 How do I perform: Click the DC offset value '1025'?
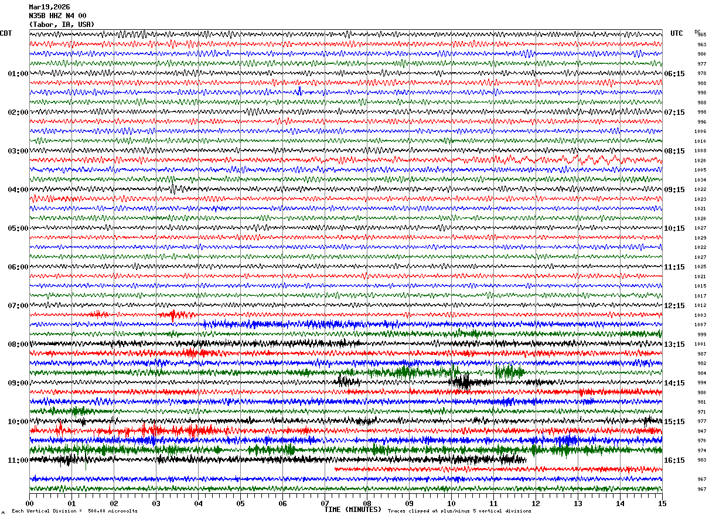click(x=700, y=267)
